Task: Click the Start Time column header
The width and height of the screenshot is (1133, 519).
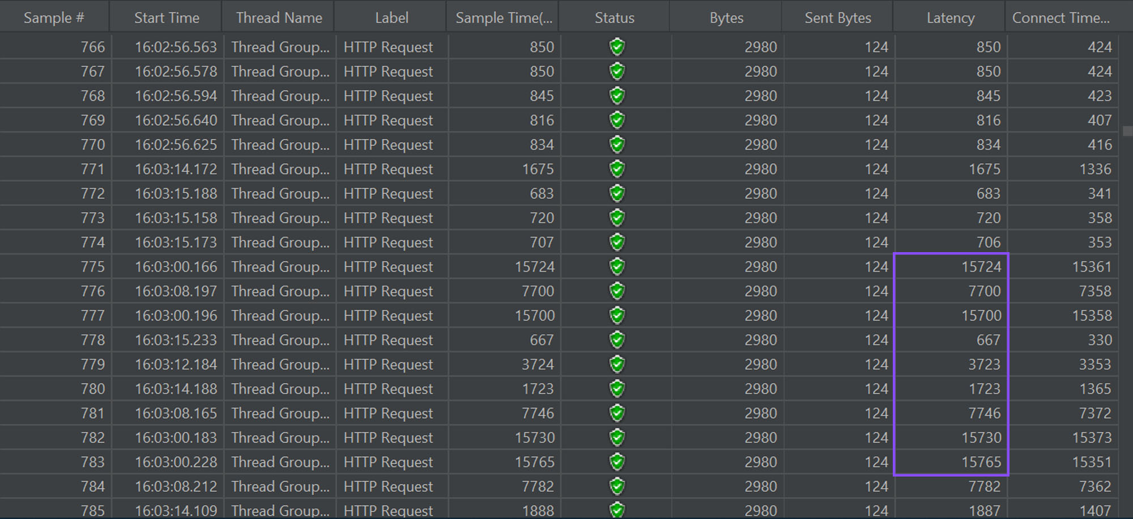Action: coord(167,18)
